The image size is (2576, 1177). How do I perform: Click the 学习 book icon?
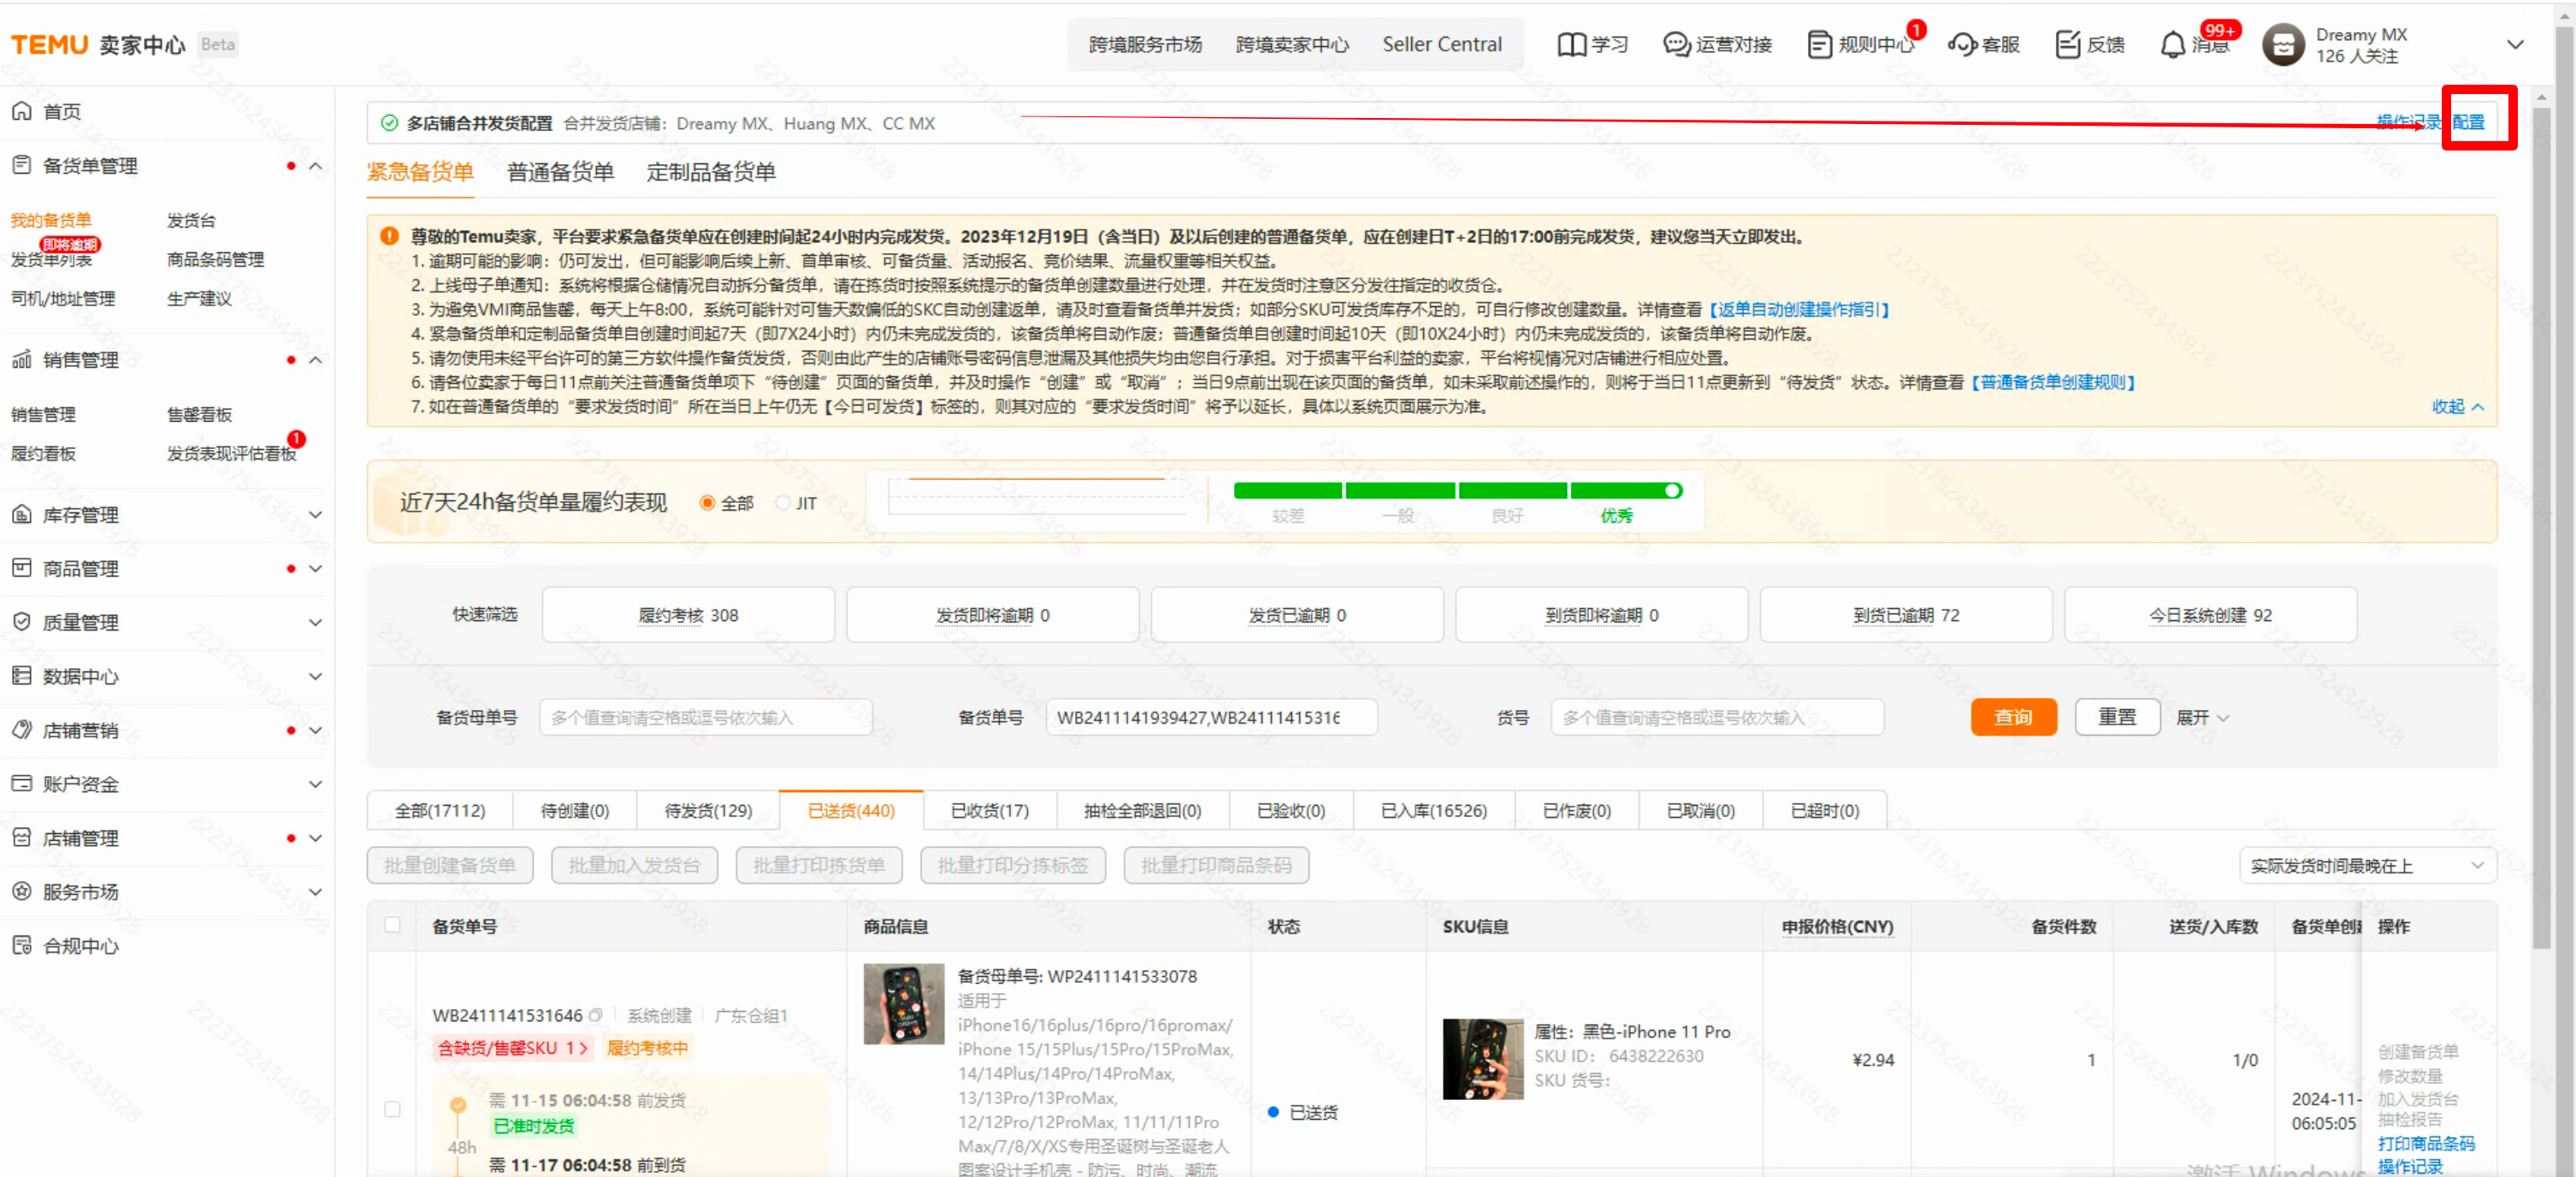click(1571, 45)
